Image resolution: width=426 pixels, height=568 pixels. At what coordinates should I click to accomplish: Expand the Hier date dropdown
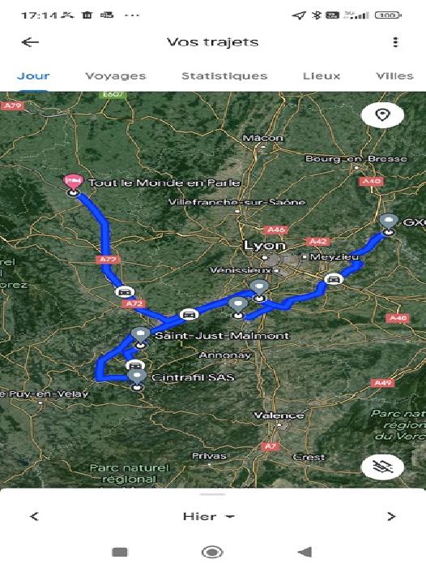209,516
